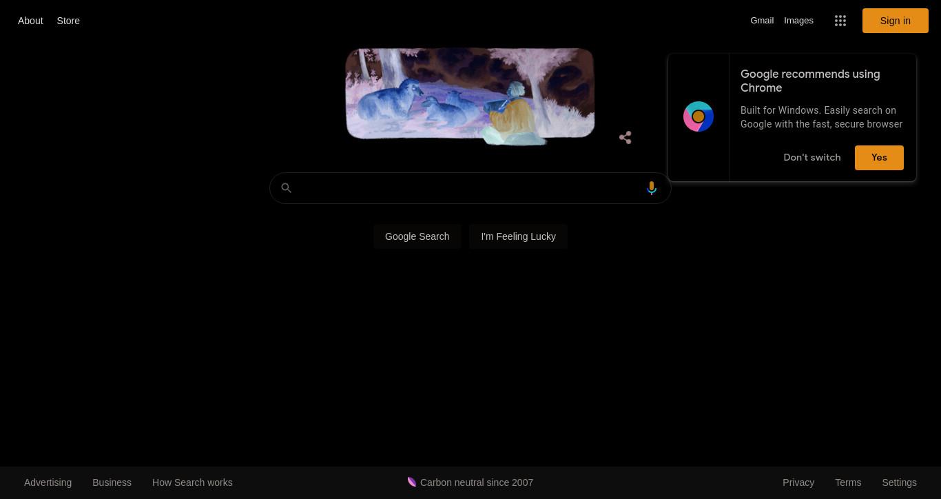Click the leaf icon beside Carbon neutral
The height and width of the screenshot is (499, 941).
(412, 482)
